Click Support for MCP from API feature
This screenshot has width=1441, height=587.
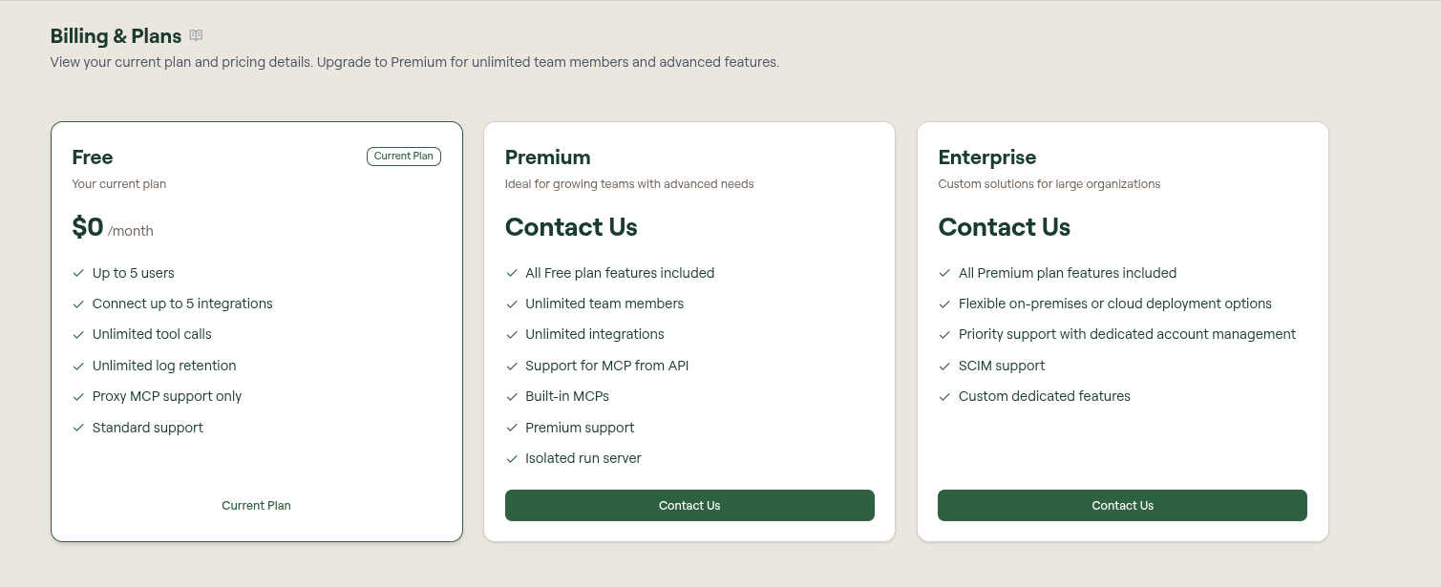(607, 366)
